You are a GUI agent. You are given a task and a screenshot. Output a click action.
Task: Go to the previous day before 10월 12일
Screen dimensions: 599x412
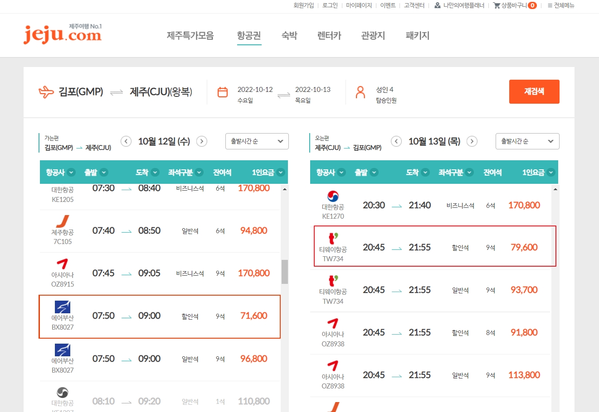(126, 141)
